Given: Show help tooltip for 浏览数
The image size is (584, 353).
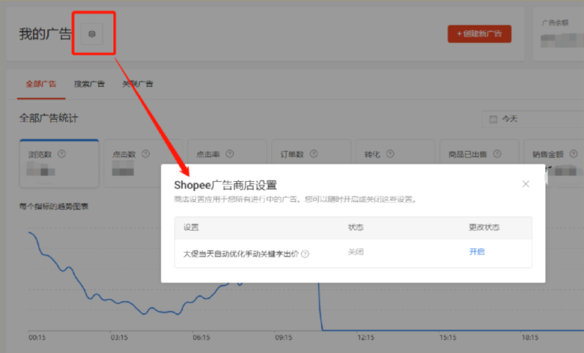Looking at the screenshot, I should [62, 154].
